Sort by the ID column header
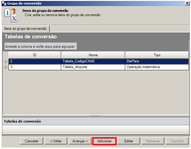Image resolution: width=191 pixels, height=149 pixels. [35, 55]
